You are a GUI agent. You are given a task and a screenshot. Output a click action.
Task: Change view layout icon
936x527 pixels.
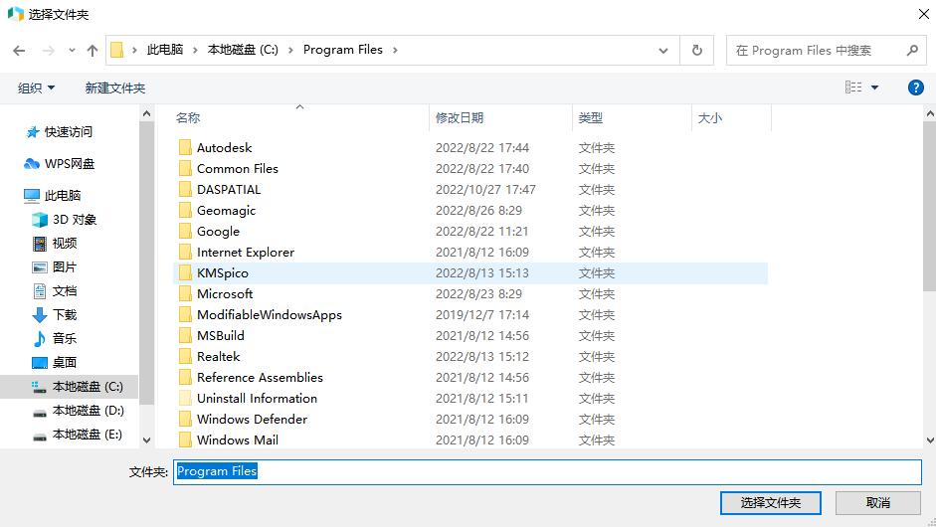853,88
